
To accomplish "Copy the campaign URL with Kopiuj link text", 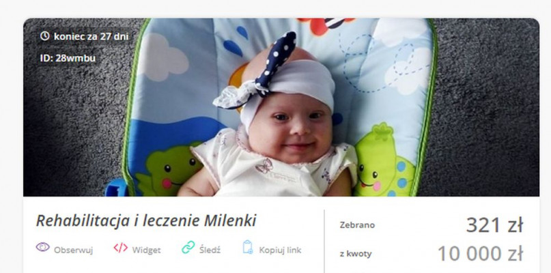I will 280,250.
